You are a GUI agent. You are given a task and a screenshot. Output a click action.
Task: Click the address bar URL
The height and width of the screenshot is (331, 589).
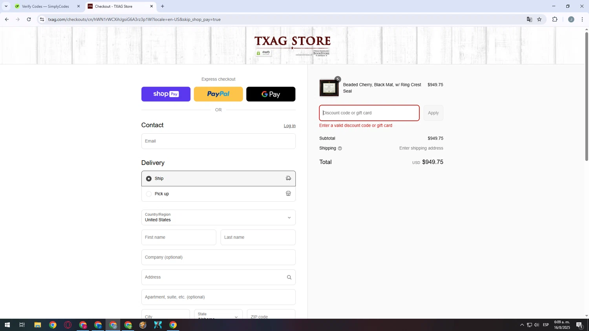pyautogui.click(x=134, y=19)
